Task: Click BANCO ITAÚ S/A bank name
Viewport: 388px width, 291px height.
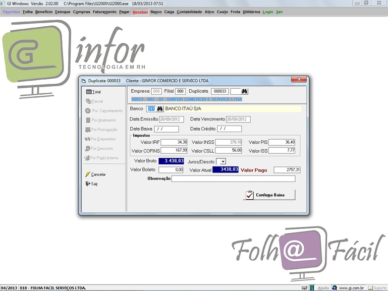Action: [x=183, y=109]
